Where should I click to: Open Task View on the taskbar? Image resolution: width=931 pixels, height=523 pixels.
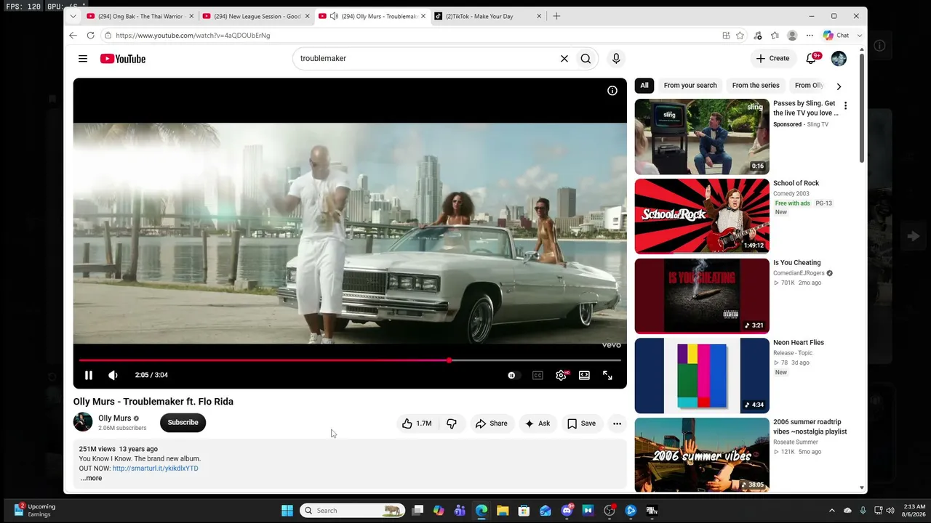(x=417, y=511)
